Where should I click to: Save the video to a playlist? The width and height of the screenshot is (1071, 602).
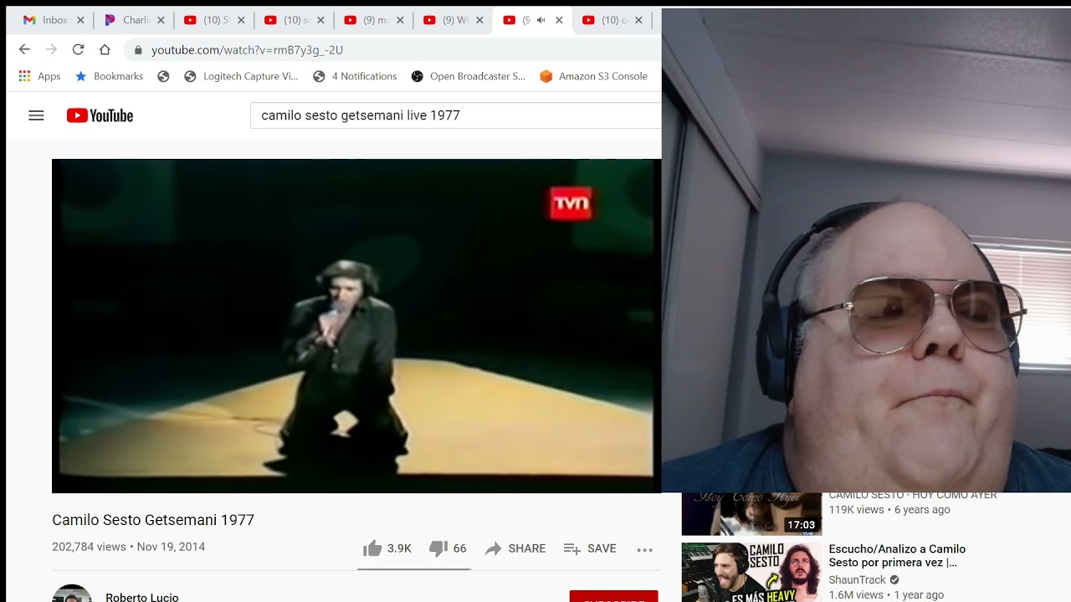click(x=589, y=548)
